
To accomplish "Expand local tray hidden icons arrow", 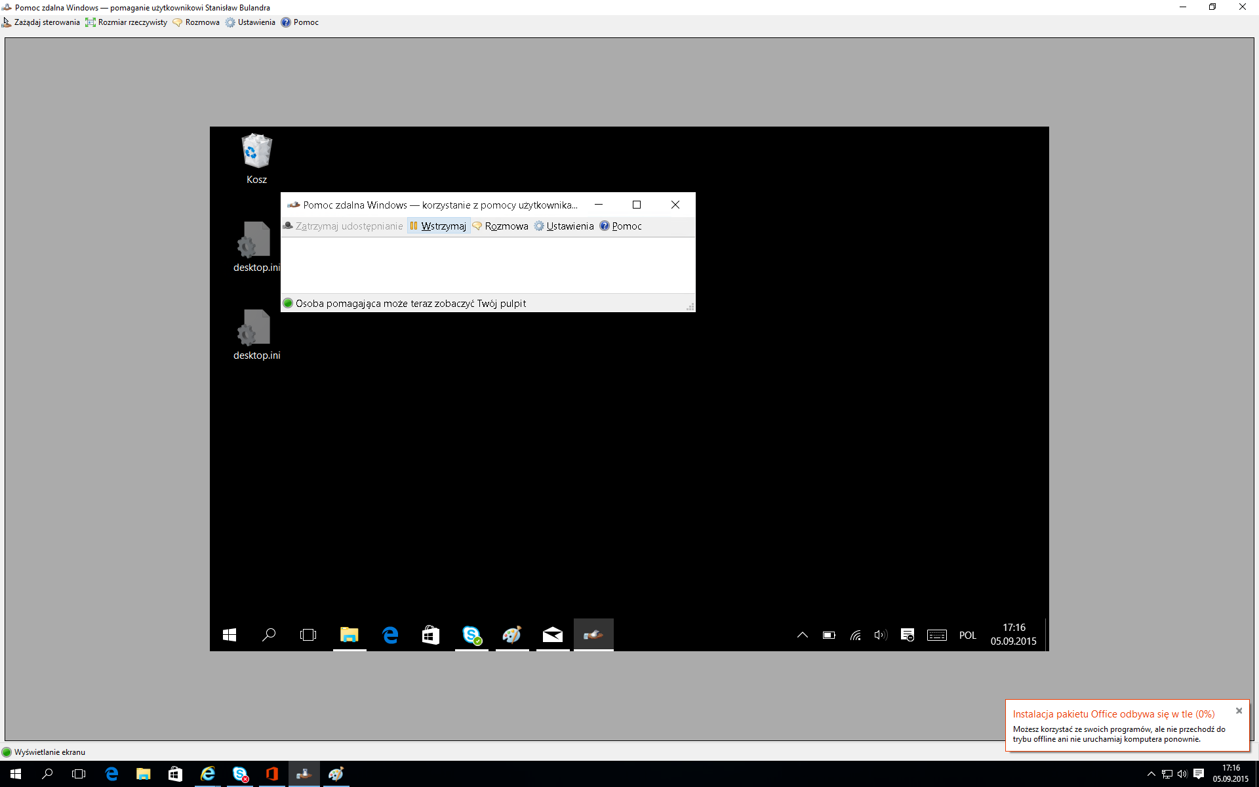I will click(1151, 774).
